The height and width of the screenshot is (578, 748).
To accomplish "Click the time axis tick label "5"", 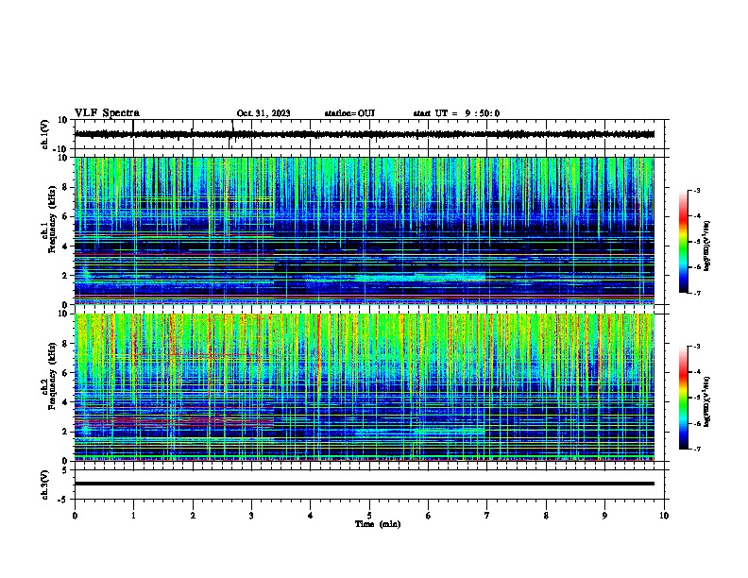I will (x=369, y=516).
